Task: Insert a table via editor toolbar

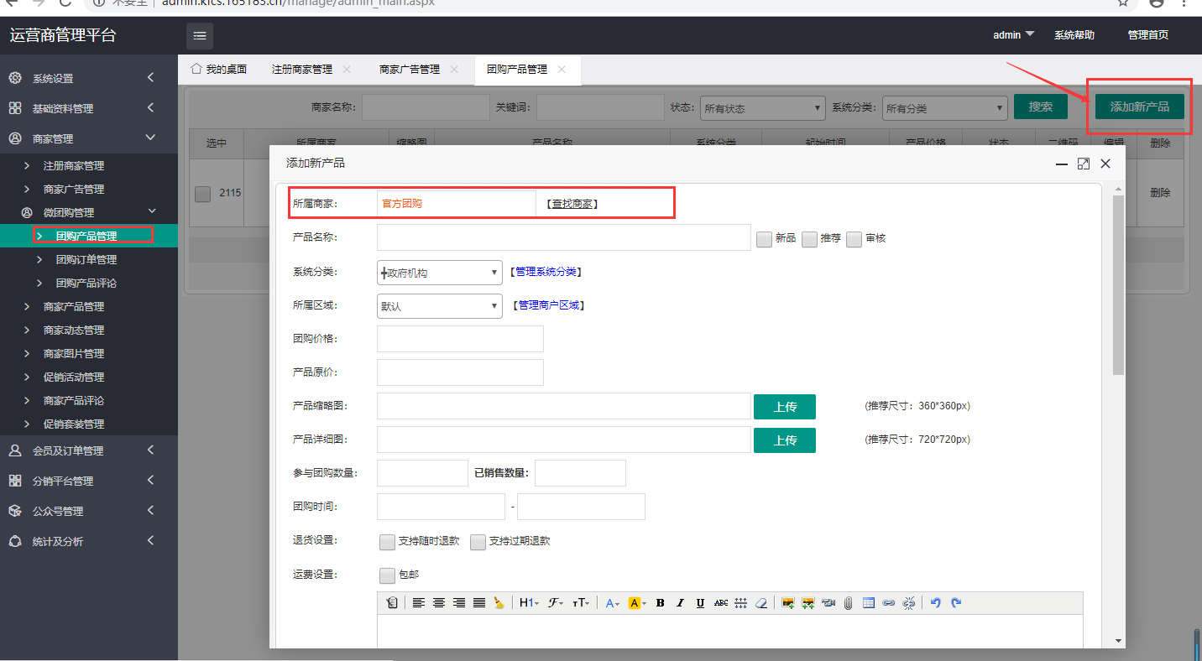Action: [869, 603]
